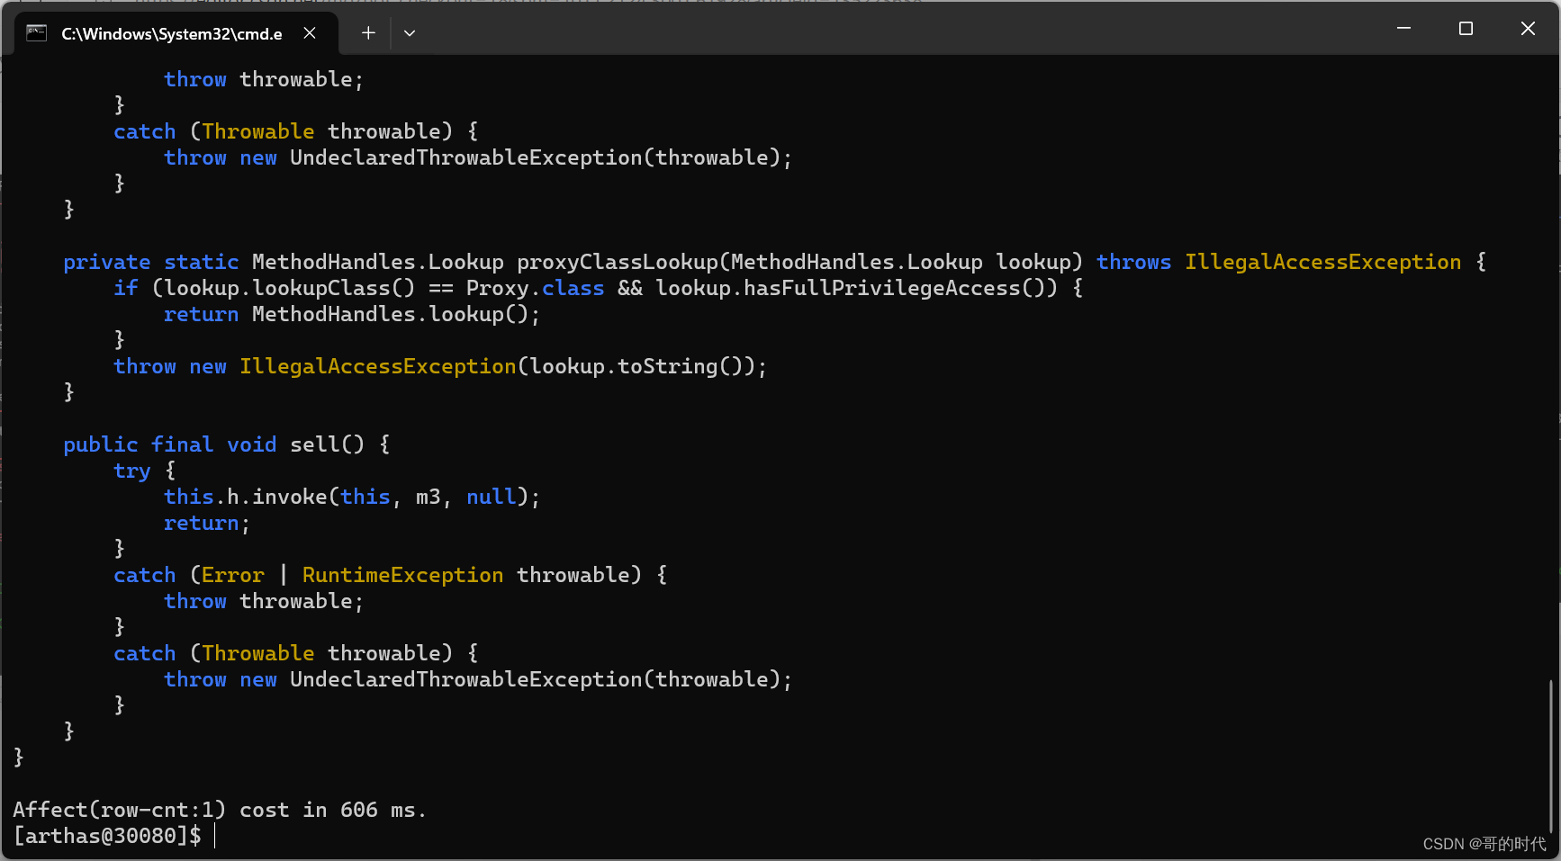This screenshot has width=1561, height=861.
Task: Click 'IllegalAccessException' in the throws clause
Action: [x=1322, y=262]
